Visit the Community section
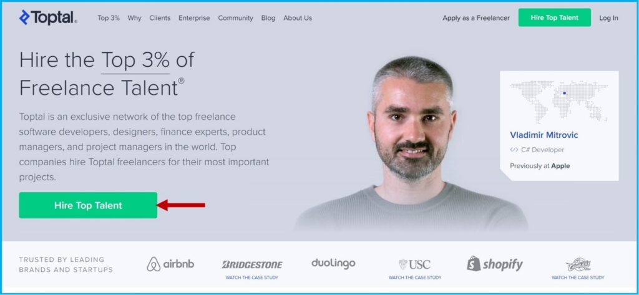 tap(235, 18)
